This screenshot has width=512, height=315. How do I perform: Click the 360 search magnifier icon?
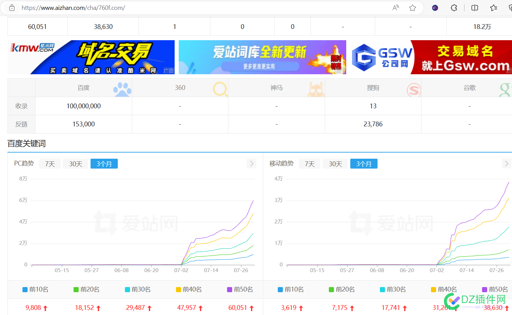220,89
